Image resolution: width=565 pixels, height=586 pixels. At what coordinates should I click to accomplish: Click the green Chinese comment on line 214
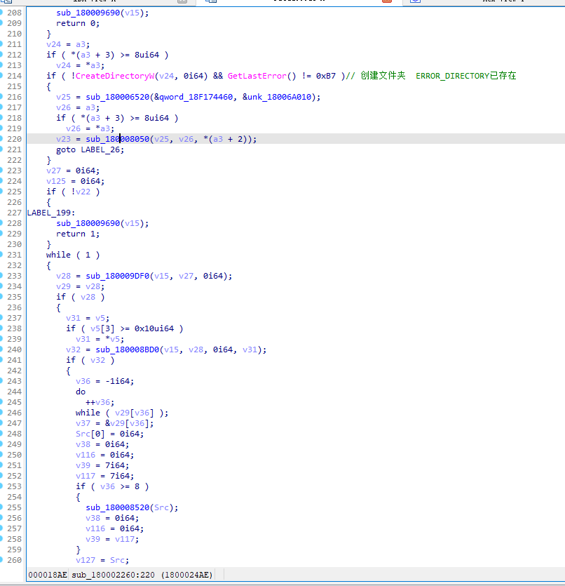(x=431, y=76)
